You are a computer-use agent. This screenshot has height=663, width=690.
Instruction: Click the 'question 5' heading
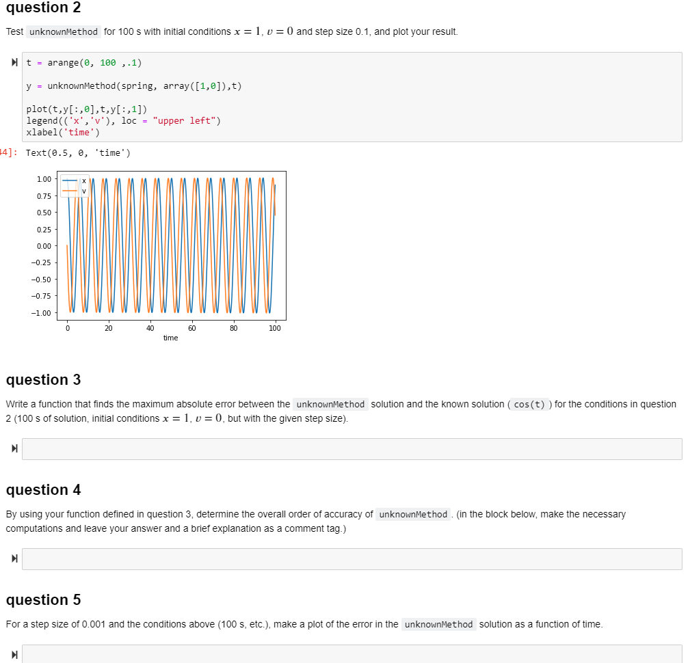[44, 599]
